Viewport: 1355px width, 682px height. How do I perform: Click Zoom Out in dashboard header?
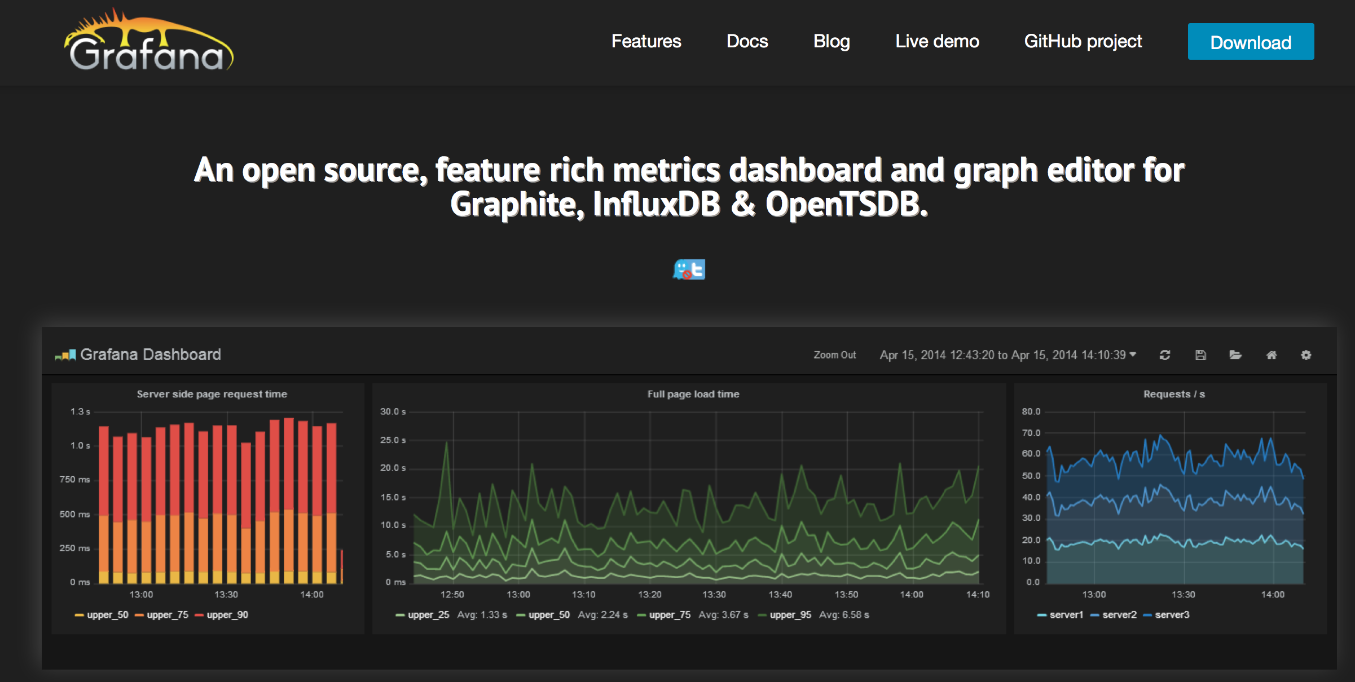pyautogui.click(x=834, y=355)
